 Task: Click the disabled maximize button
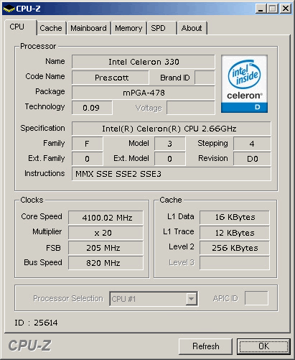tap(273, 9)
